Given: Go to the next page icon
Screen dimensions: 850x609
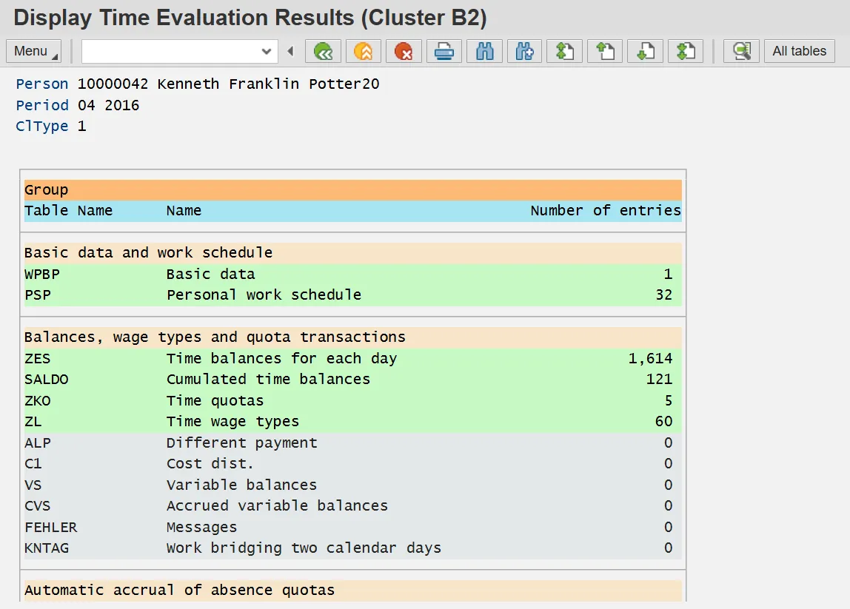Looking at the screenshot, I should click(645, 51).
